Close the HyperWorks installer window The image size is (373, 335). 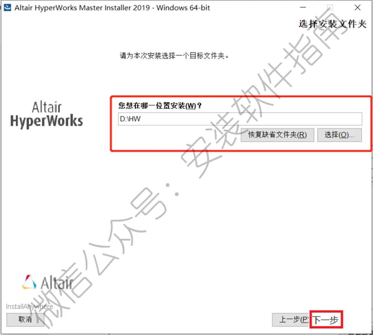[x=357, y=8]
